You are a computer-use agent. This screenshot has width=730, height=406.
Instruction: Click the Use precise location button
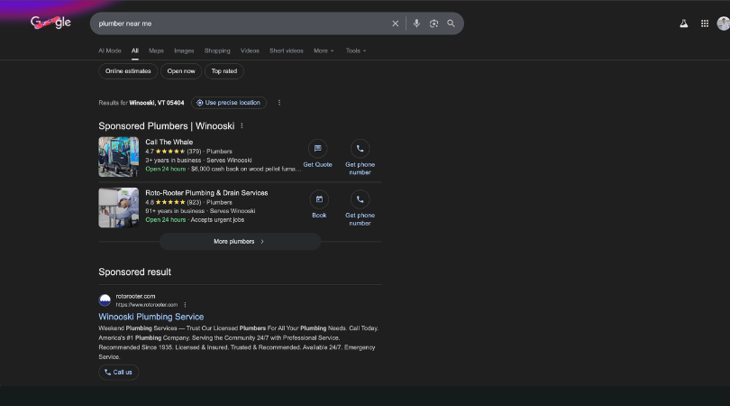coord(228,103)
